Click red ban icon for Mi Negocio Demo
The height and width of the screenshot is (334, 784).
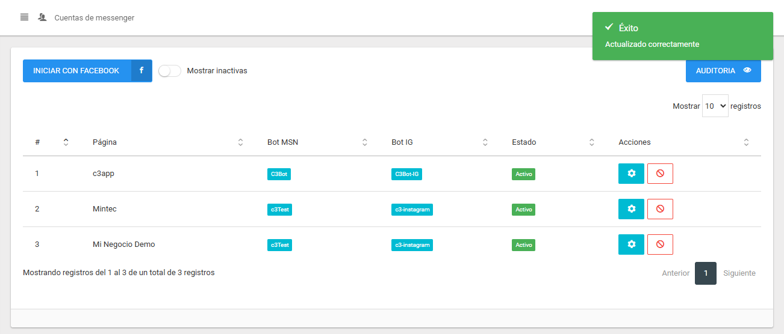pos(660,244)
